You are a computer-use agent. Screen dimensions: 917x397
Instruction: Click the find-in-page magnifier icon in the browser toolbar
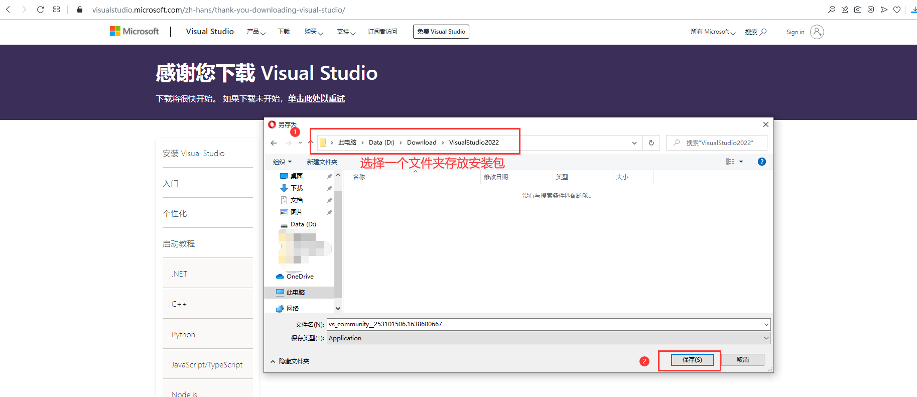click(832, 10)
